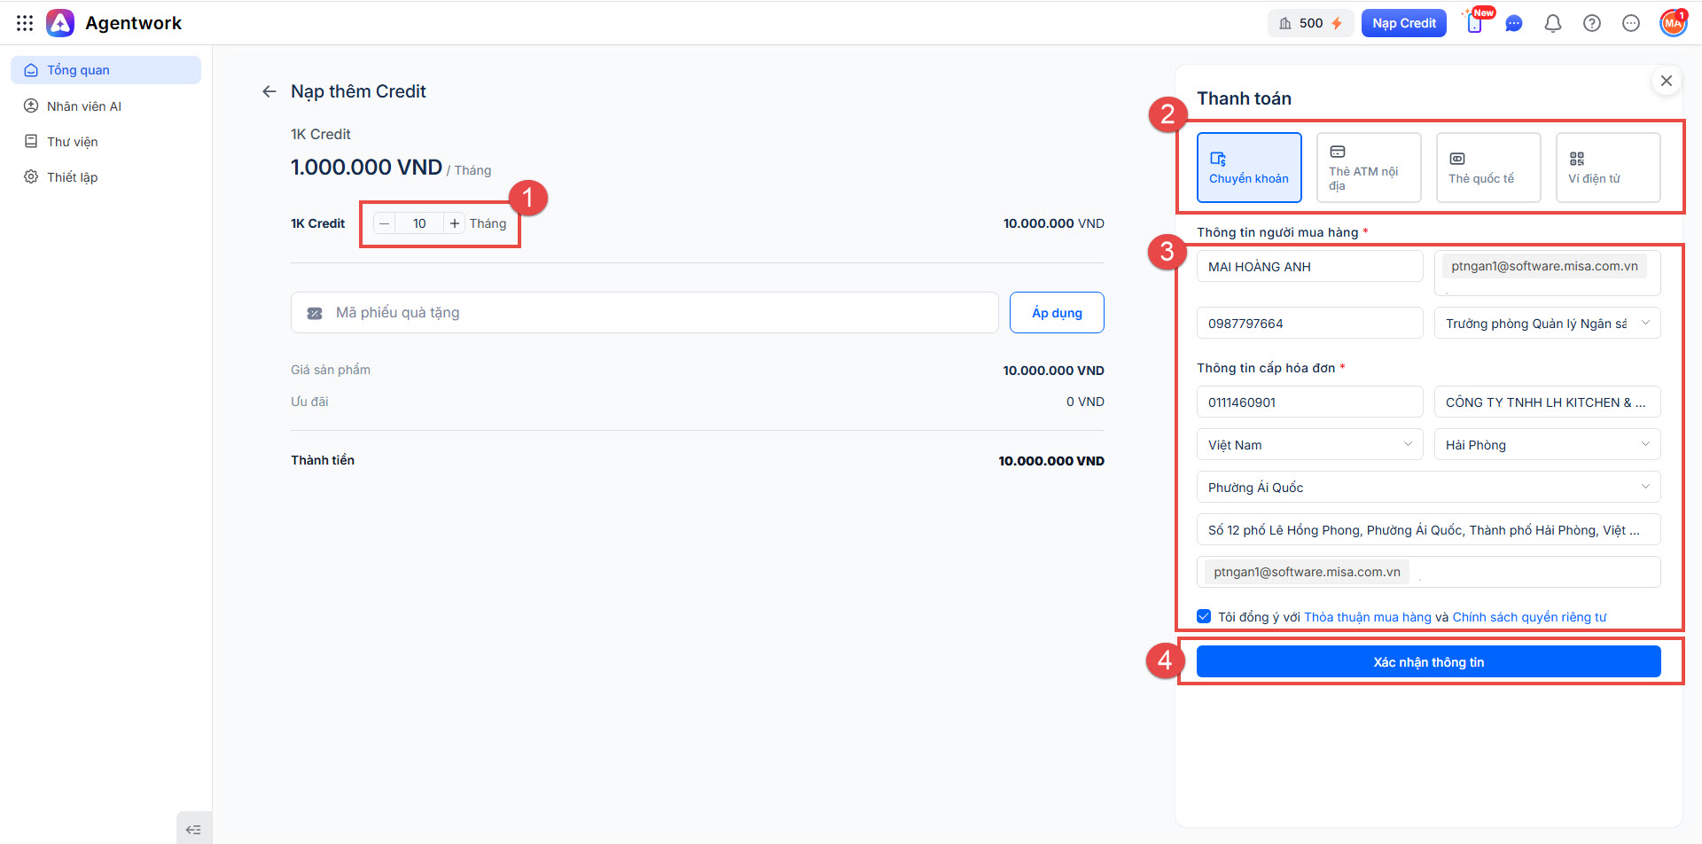Image resolution: width=1702 pixels, height=844 pixels.
Task: Click the notification bell icon
Action: [x=1552, y=23]
